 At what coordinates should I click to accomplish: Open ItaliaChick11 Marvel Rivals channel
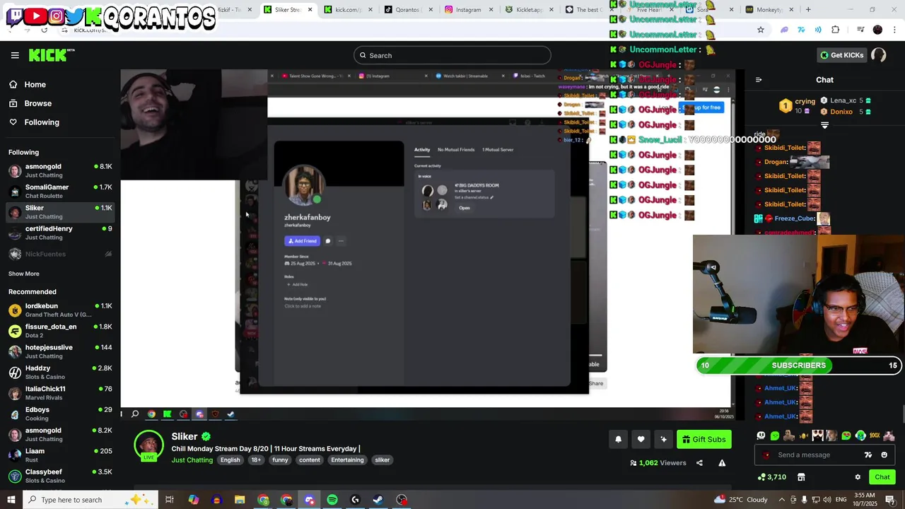click(x=60, y=392)
